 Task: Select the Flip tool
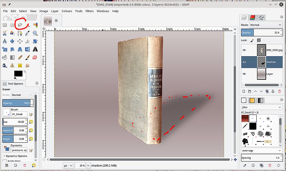click(x=28, y=49)
